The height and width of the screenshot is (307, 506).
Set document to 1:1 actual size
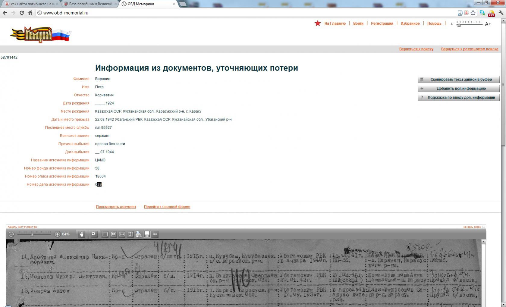pyautogui.click(x=114, y=234)
